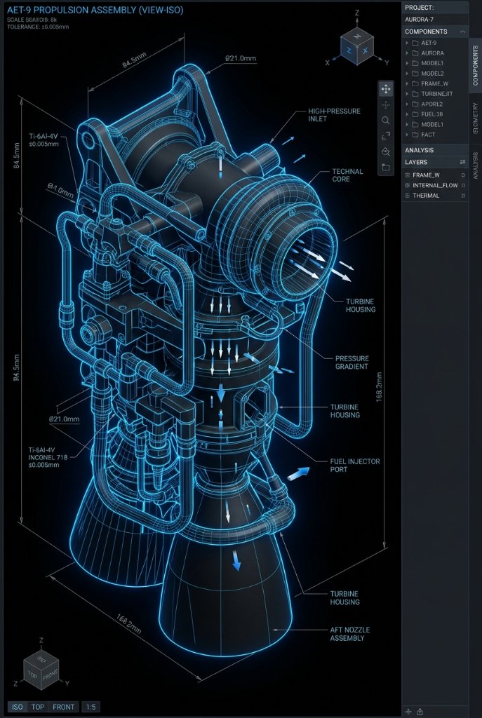Toggle visibility box of INTERNAL_FLOW layer
The image size is (482, 718).
463,185
